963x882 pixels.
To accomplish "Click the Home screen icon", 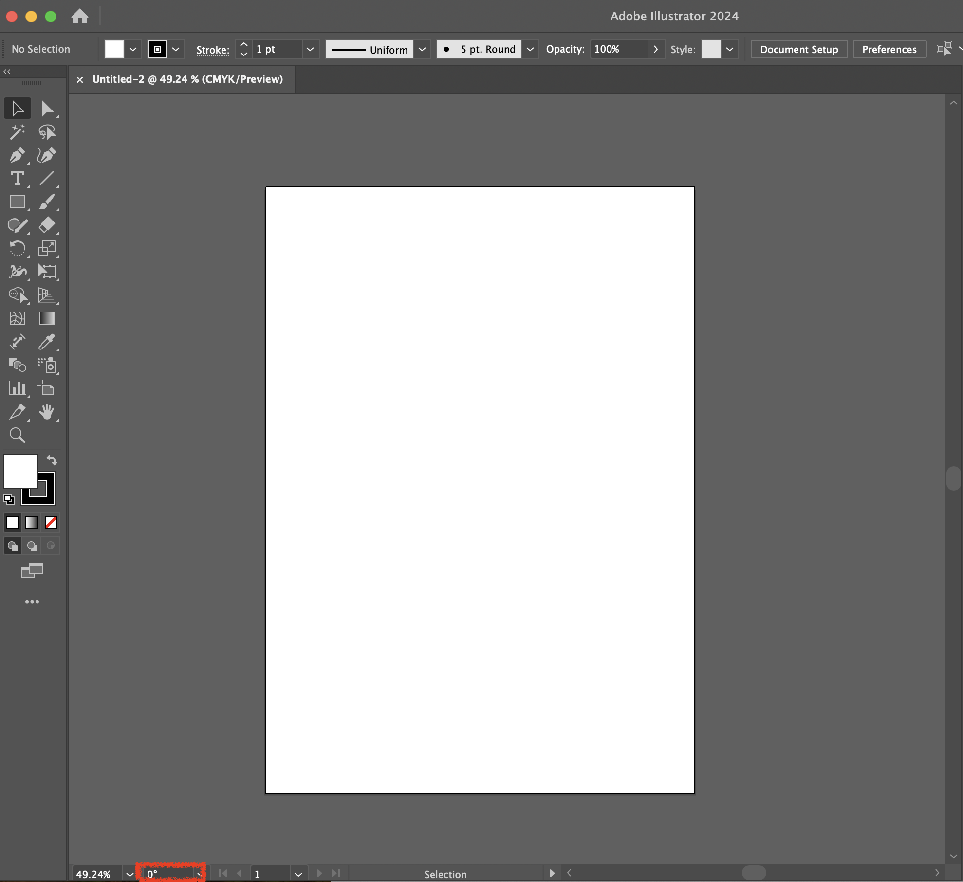I will pyautogui.click(x=80, y=17).
